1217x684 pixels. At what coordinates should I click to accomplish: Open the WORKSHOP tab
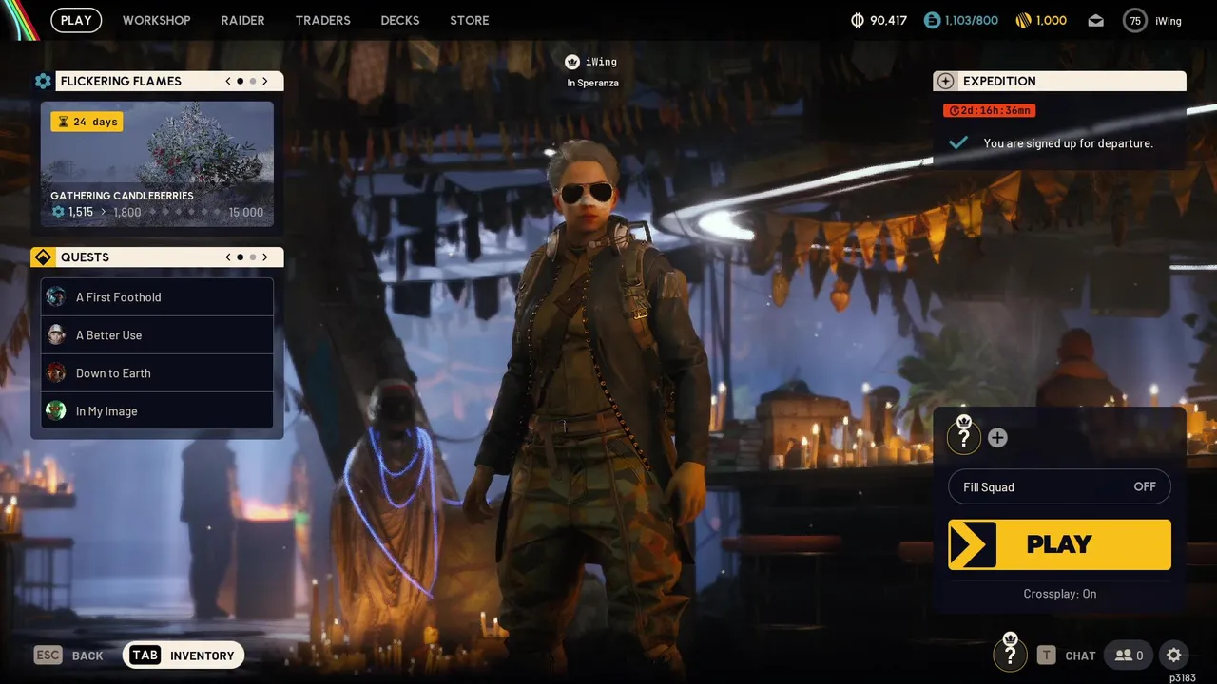coord(157,20)
